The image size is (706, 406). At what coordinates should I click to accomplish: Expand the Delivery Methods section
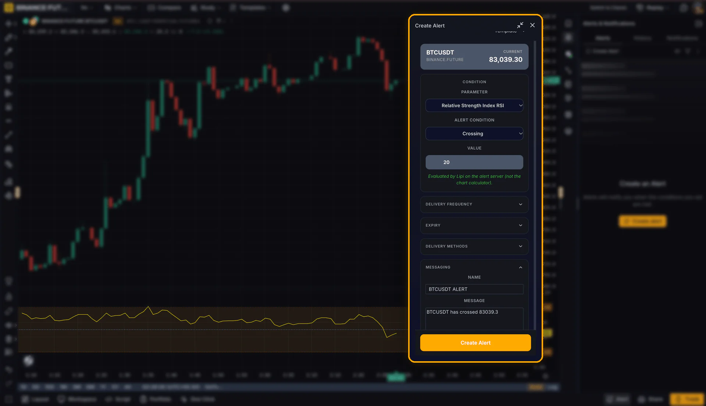coord(474,246)
